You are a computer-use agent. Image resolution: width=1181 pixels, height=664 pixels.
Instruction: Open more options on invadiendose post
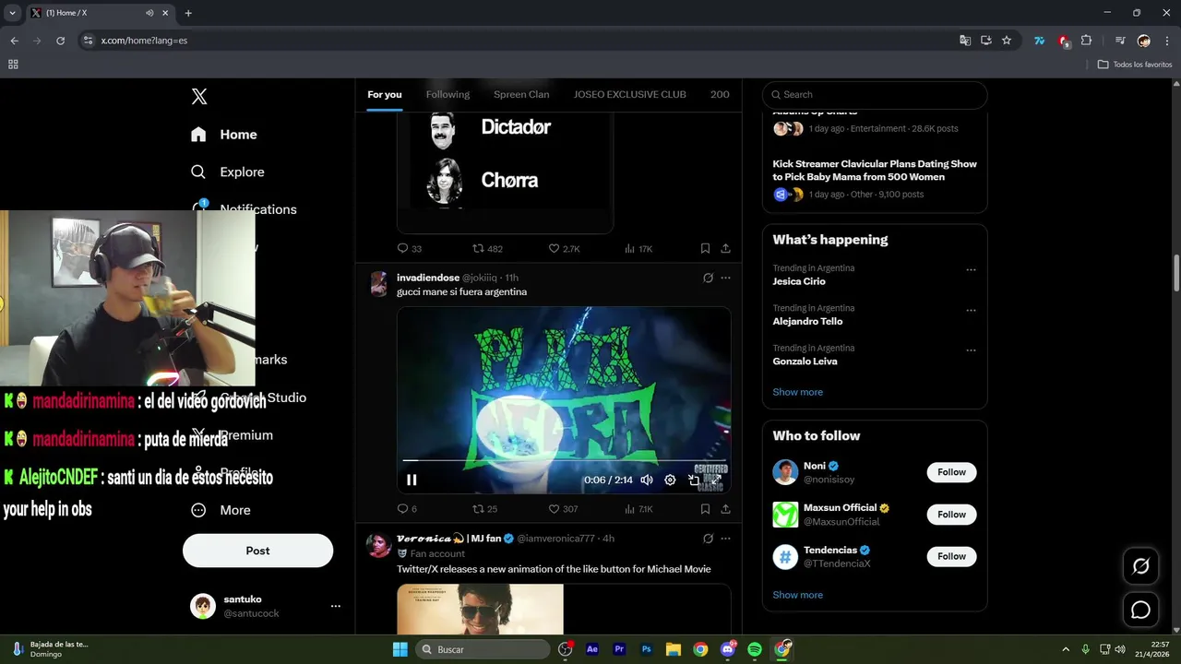click(725, 278)
